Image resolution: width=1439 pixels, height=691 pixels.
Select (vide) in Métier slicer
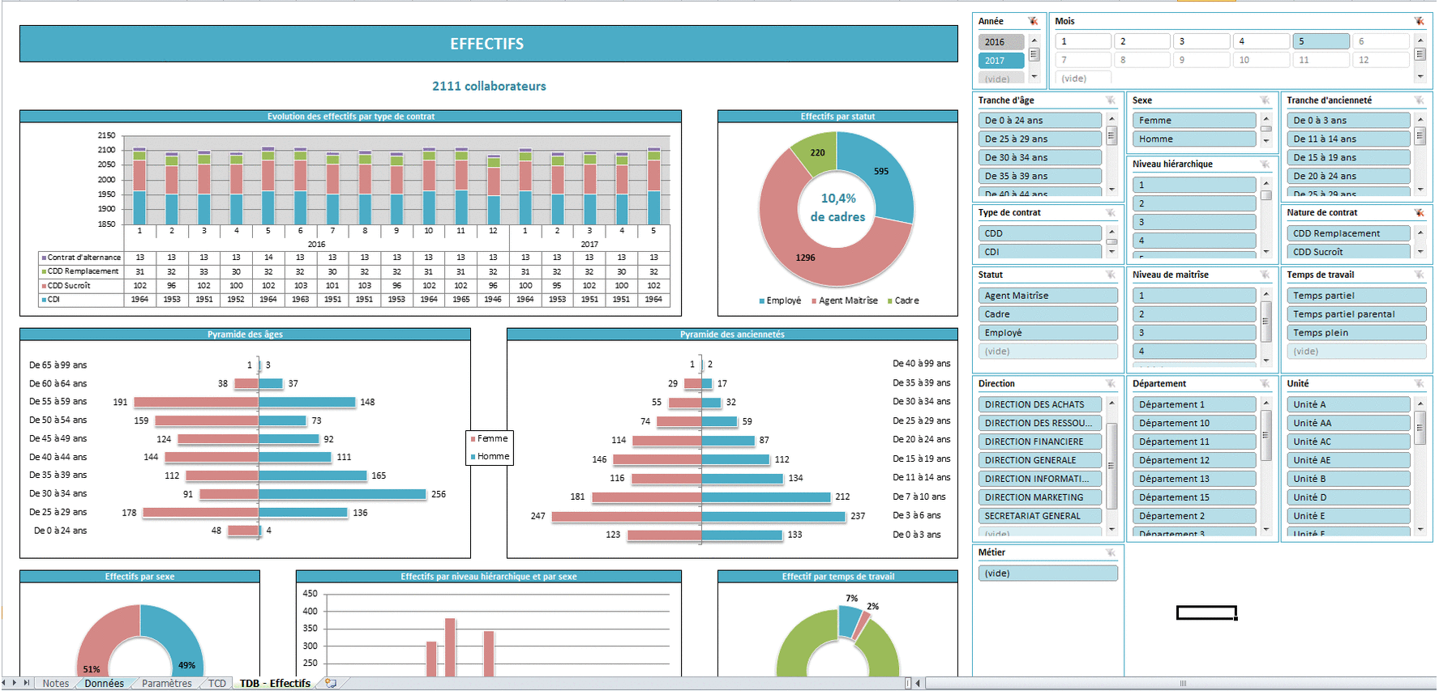pyautogui.click(x=1047, y=574)
